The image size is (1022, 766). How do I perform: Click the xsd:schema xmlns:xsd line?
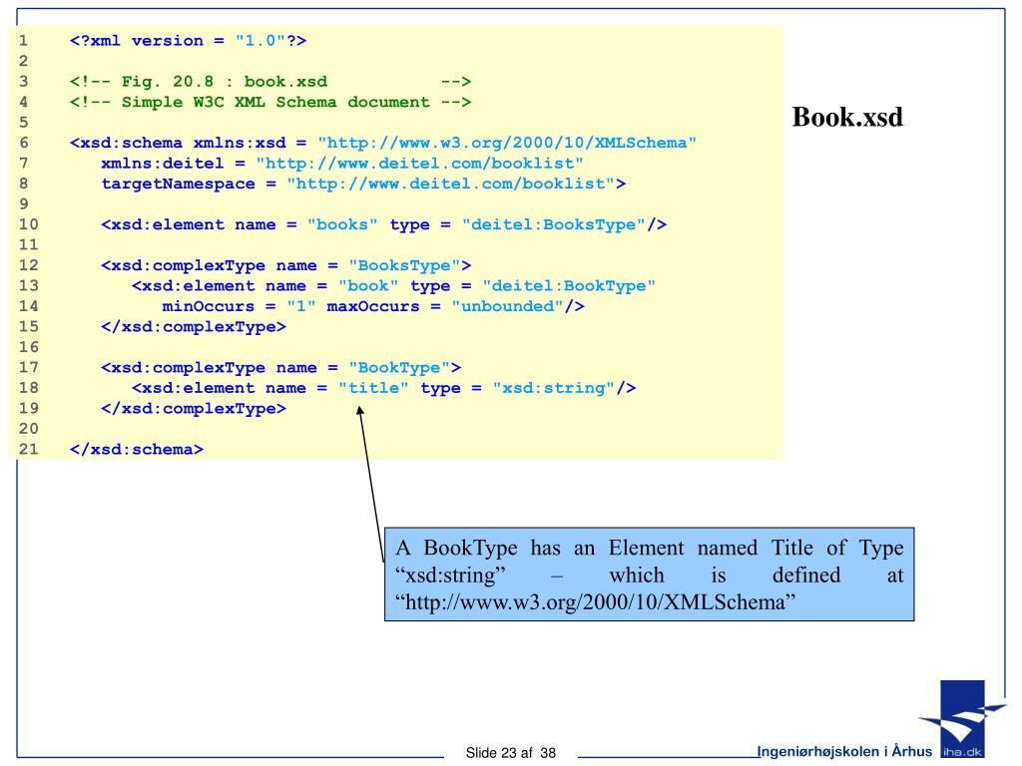click(382, 143)
